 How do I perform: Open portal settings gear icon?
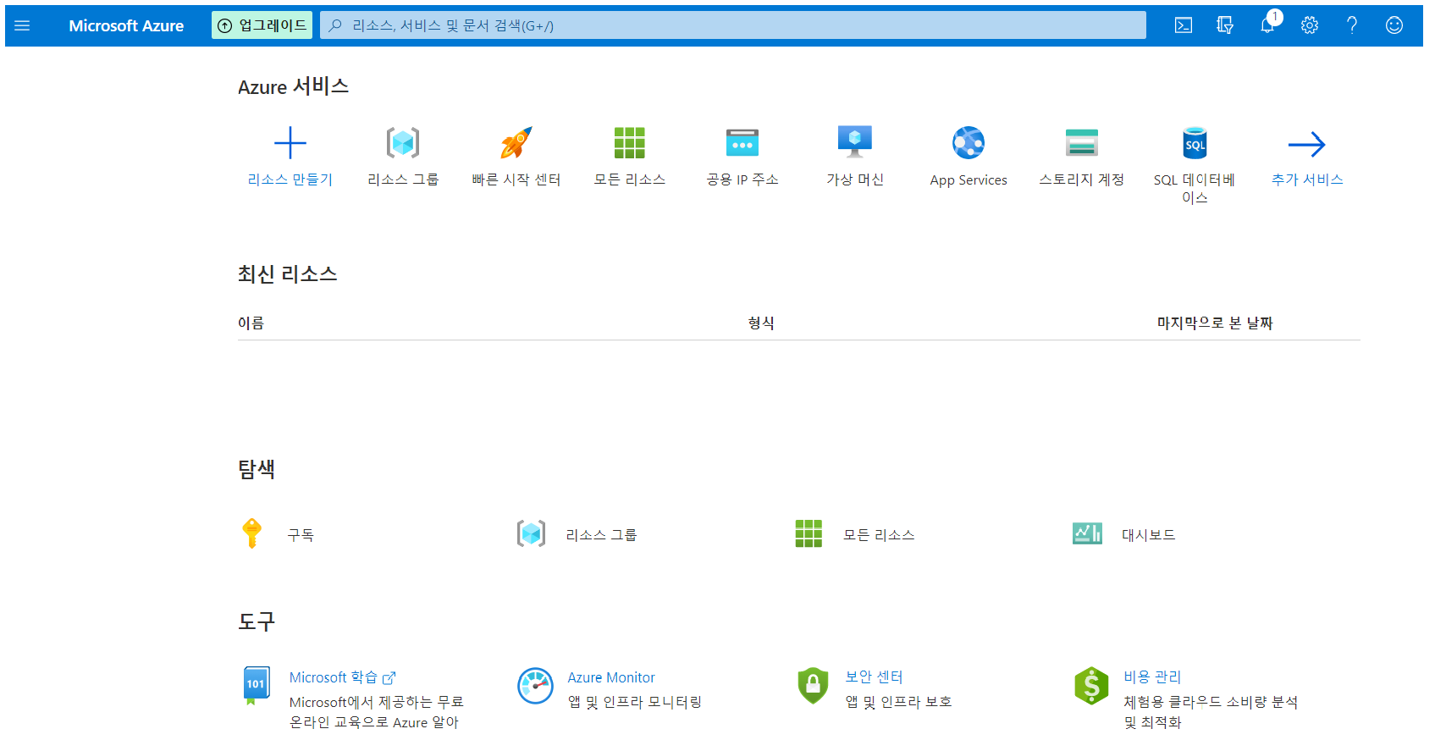coord(1310,25)
